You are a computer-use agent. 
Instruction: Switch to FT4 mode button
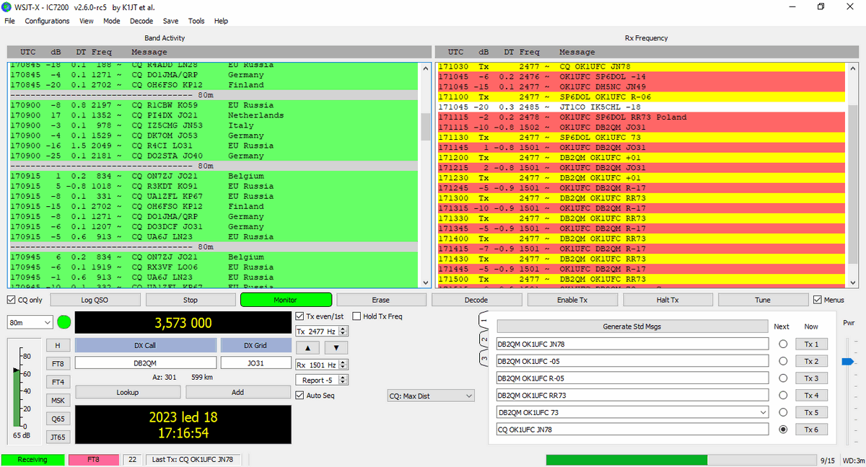58,382
